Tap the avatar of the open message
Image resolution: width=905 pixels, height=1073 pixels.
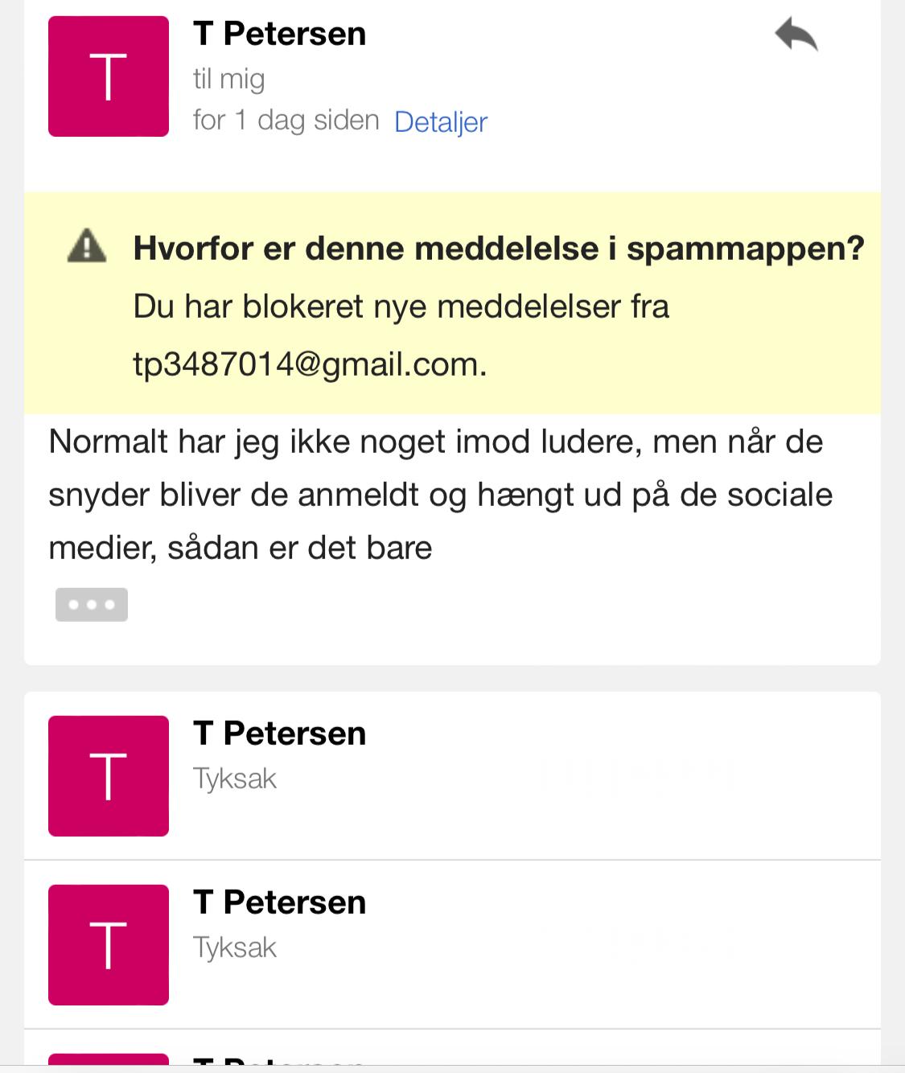click(109, 76)
